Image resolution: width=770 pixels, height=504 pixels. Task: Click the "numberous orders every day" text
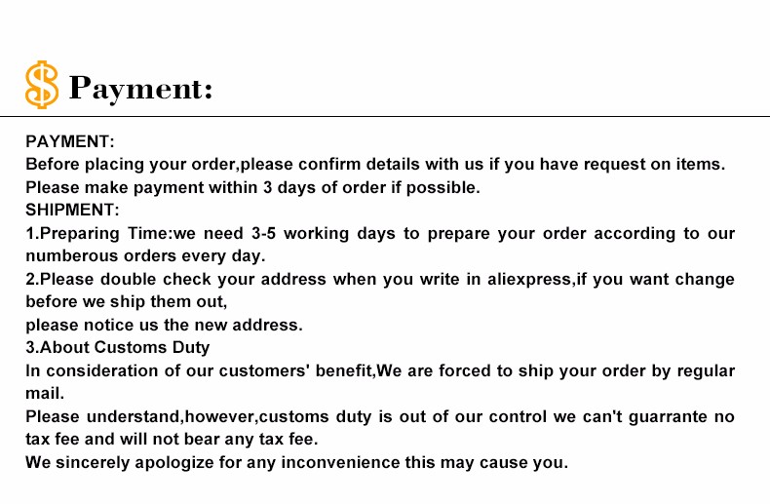point(145,256)
